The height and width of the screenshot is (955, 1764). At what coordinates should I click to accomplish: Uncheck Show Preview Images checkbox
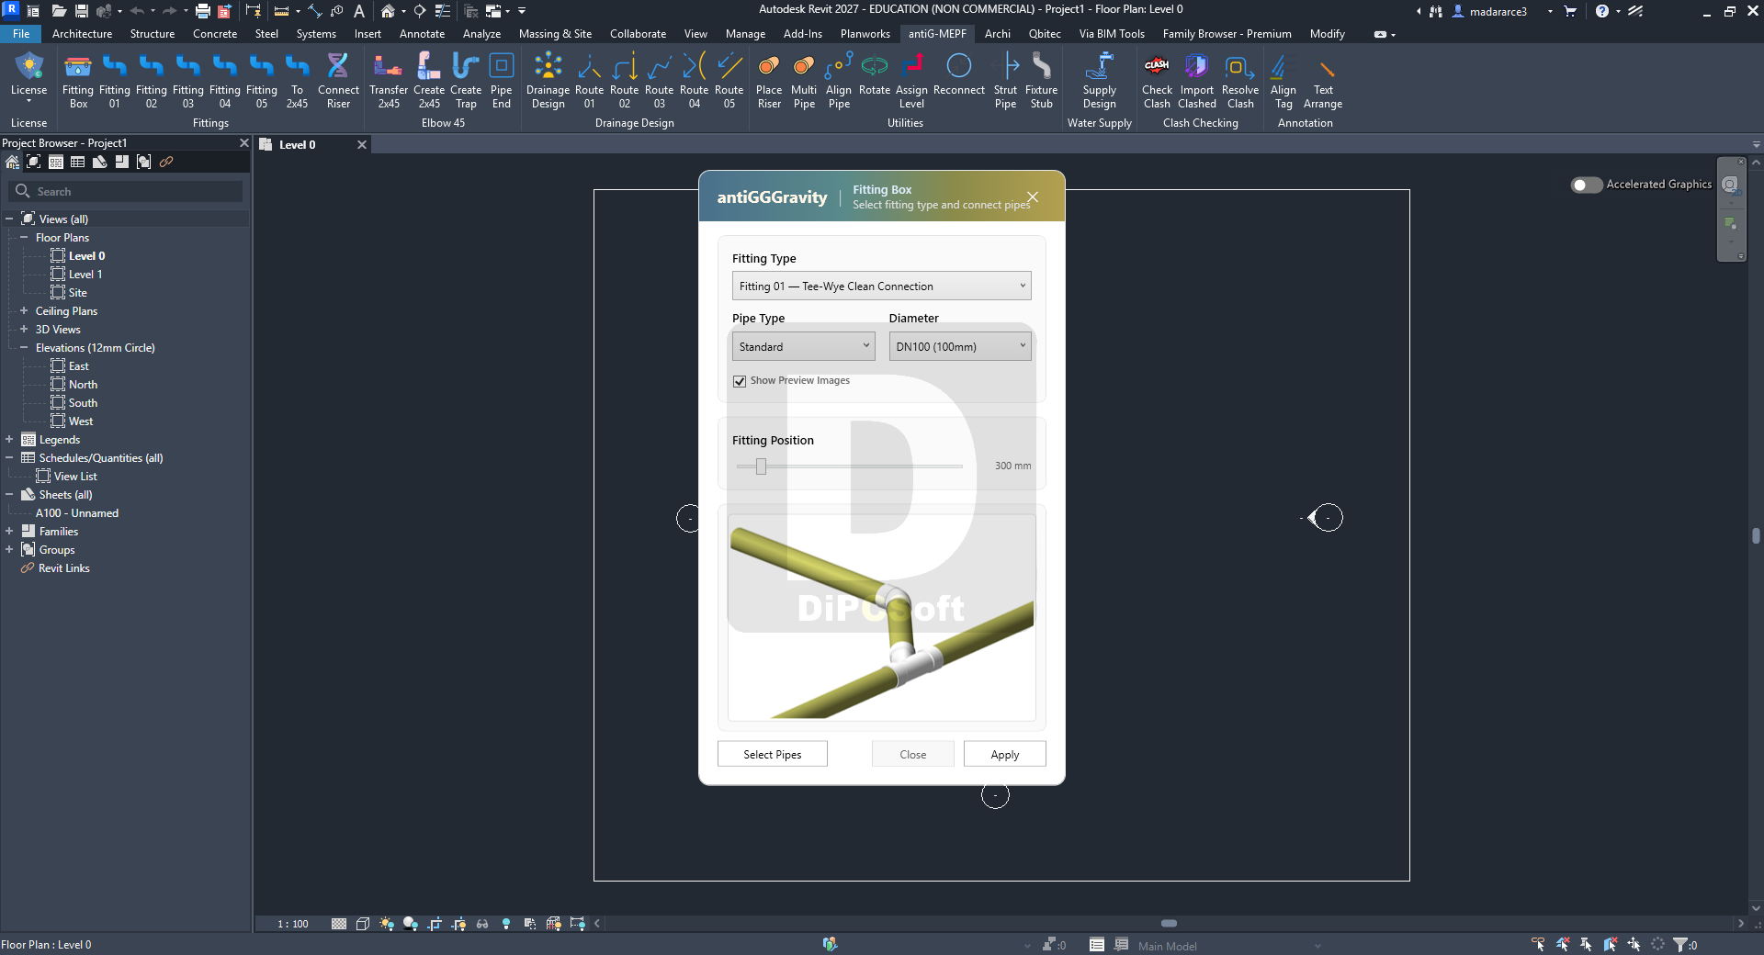pos(740,381)
